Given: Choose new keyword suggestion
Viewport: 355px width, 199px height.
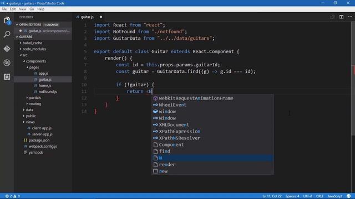Looking at the screenshot, I should (x=212, y=171).
